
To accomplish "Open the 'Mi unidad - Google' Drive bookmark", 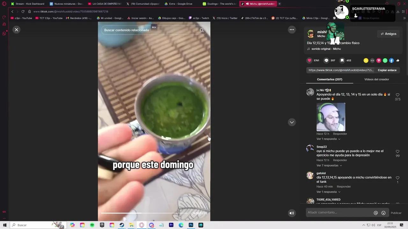I will coord(110,18).
